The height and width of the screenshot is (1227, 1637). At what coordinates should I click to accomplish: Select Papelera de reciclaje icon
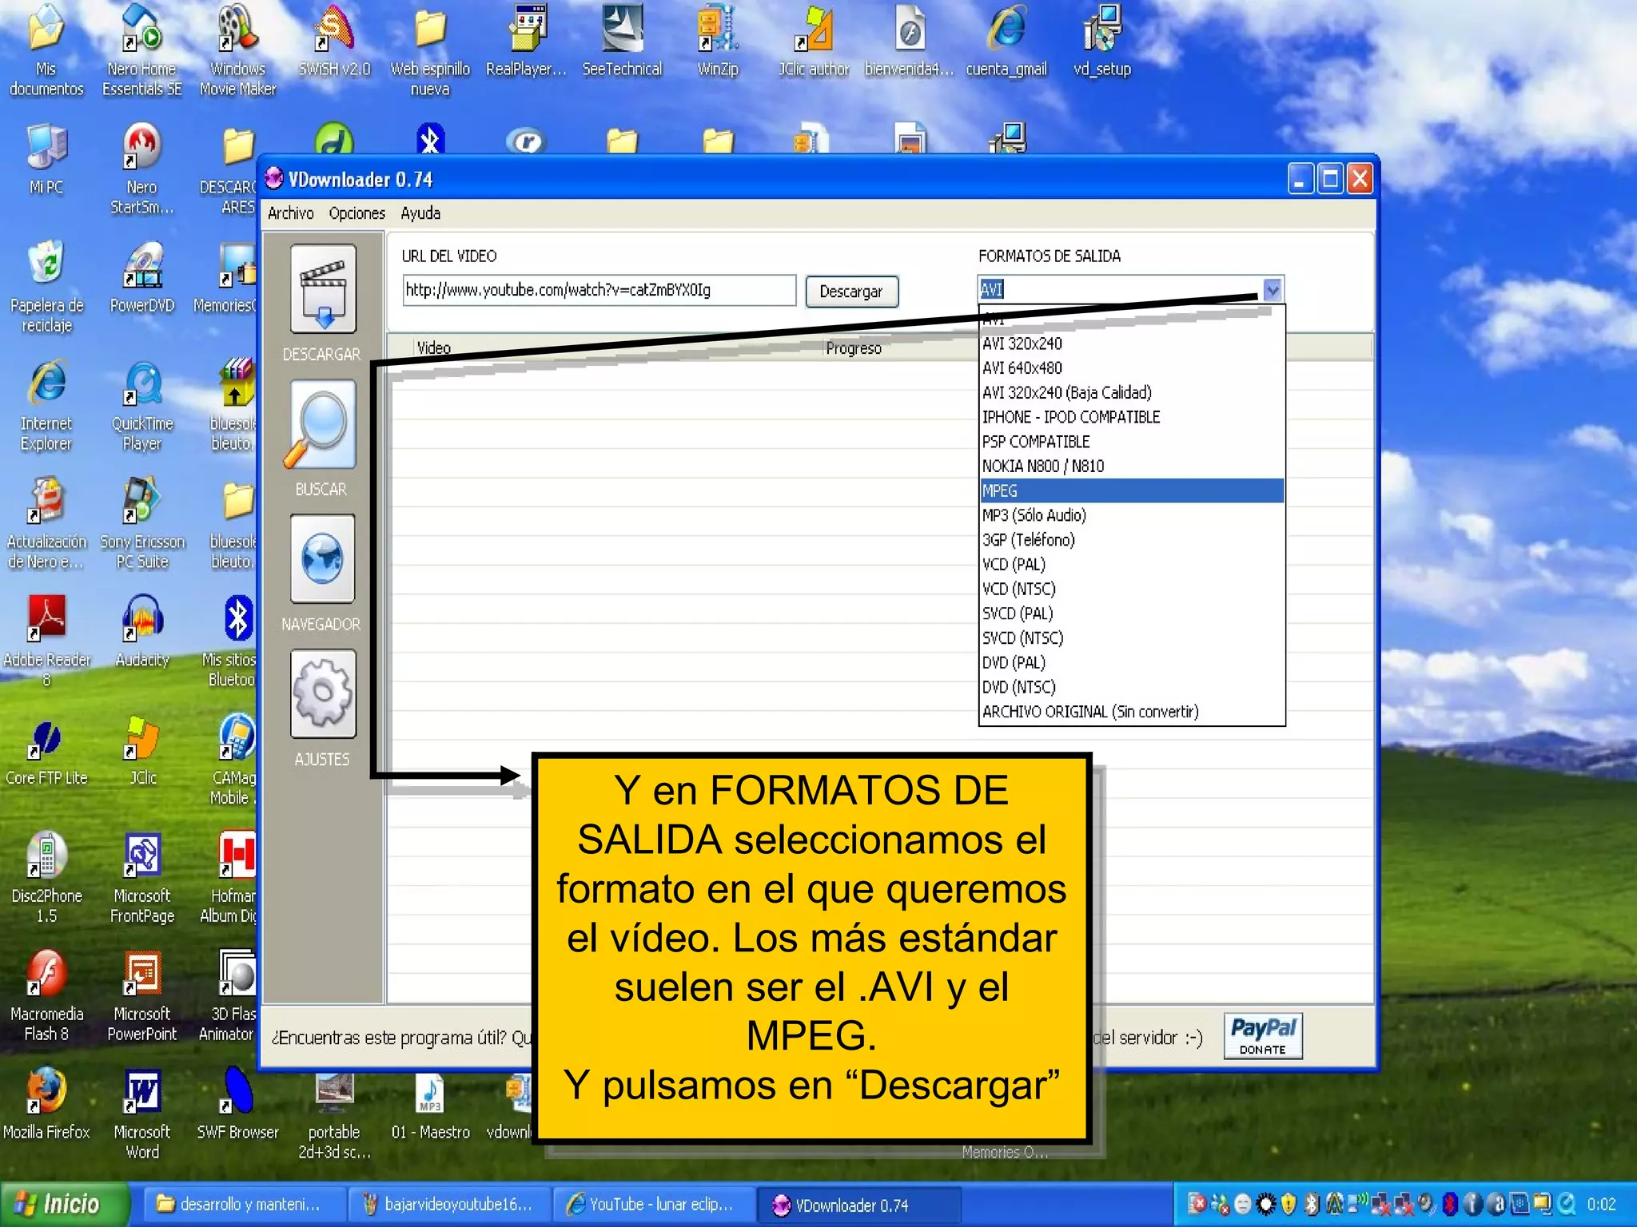[x=46, y=286]
